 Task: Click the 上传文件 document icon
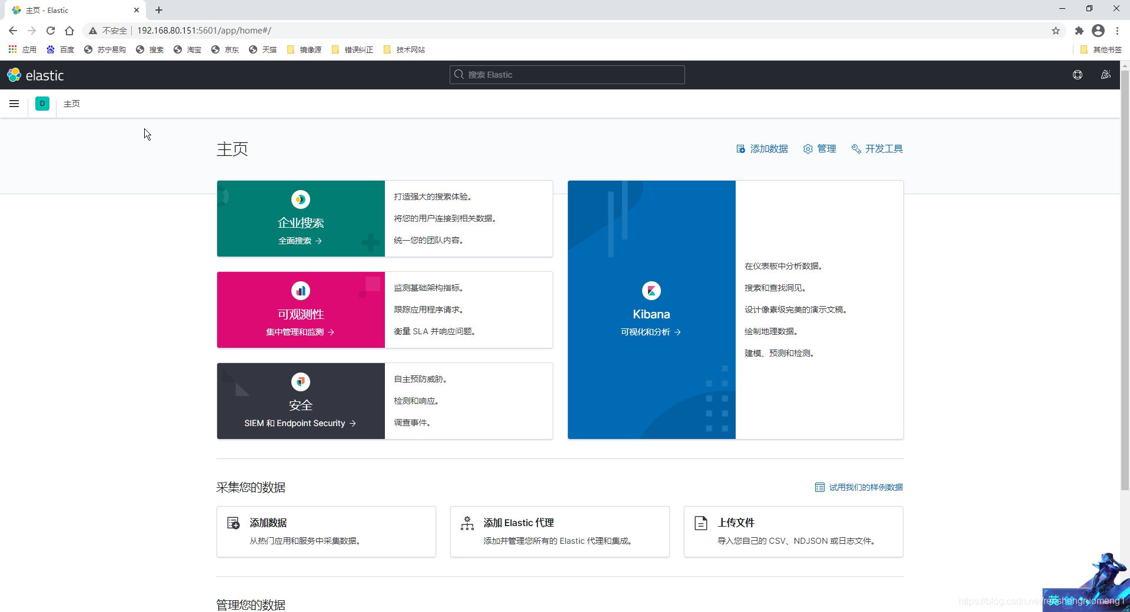(701, 523)
